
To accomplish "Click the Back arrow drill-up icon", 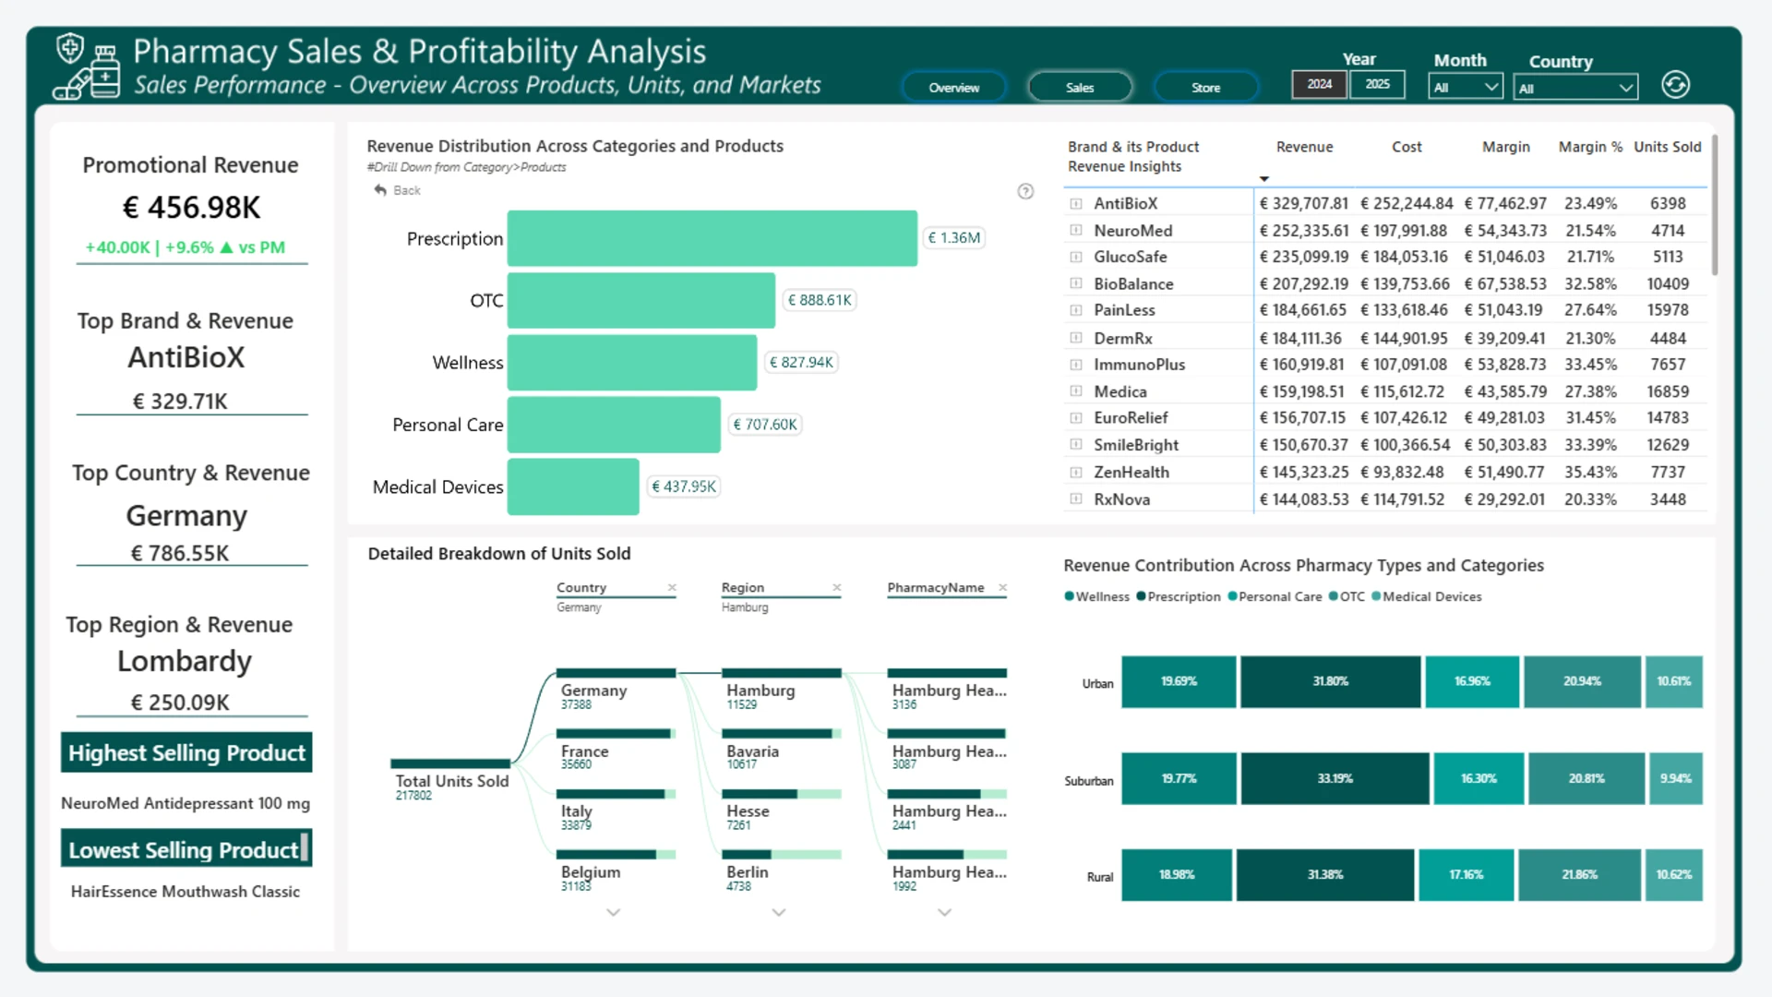I will point(380,190).
